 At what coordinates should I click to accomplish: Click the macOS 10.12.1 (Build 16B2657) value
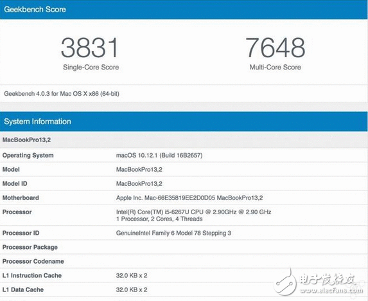pos(159,155)
